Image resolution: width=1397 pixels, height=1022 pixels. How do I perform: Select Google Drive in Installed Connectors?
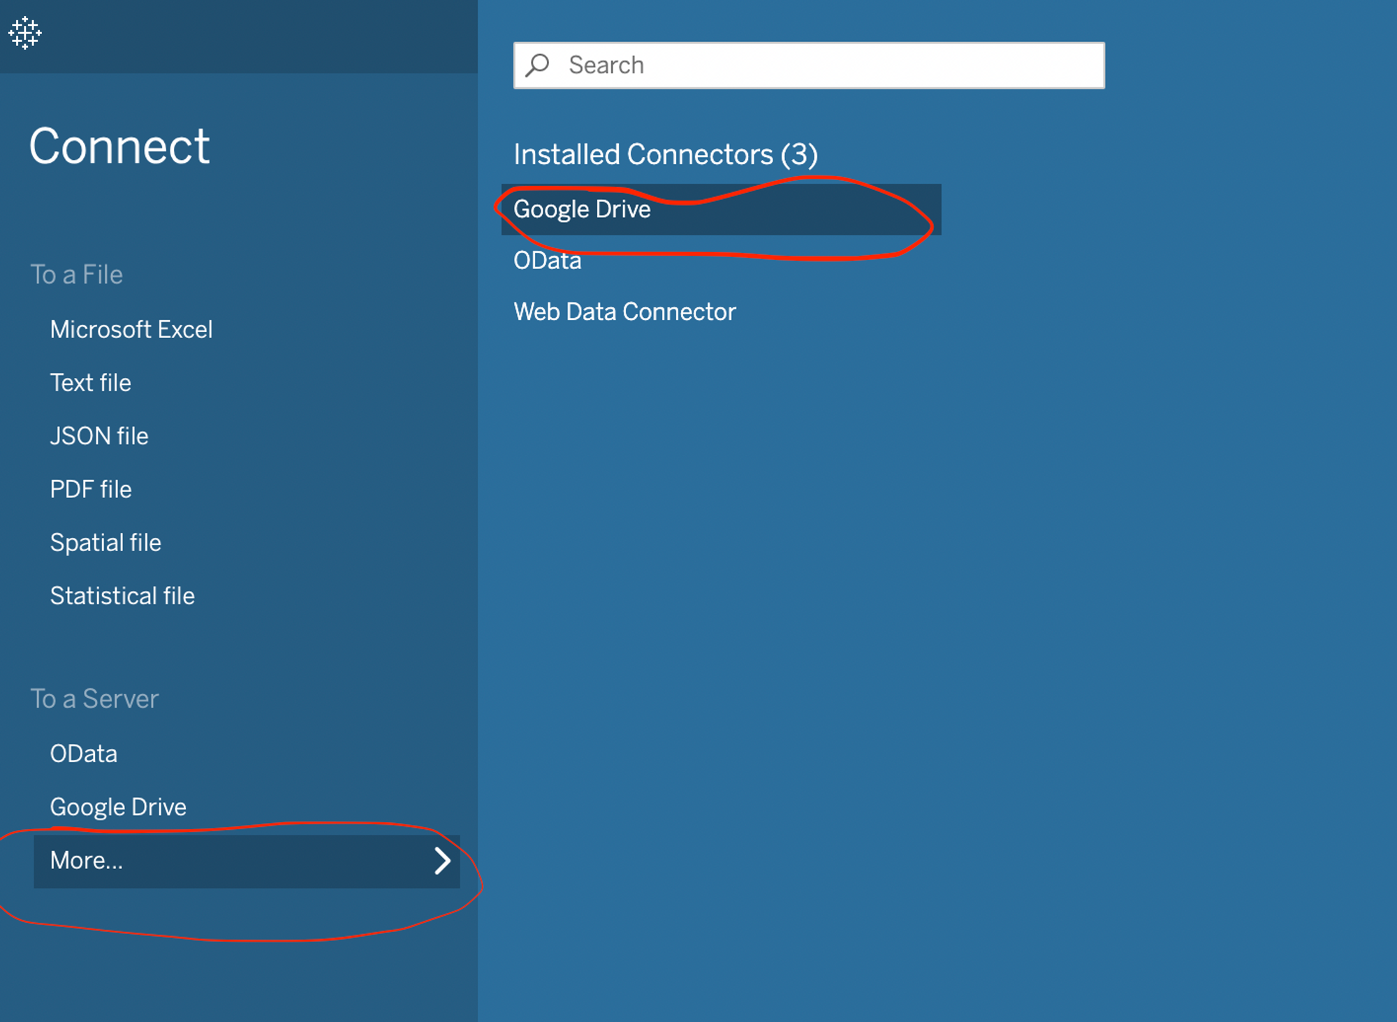pyautogui.click(x=582, y=210)
